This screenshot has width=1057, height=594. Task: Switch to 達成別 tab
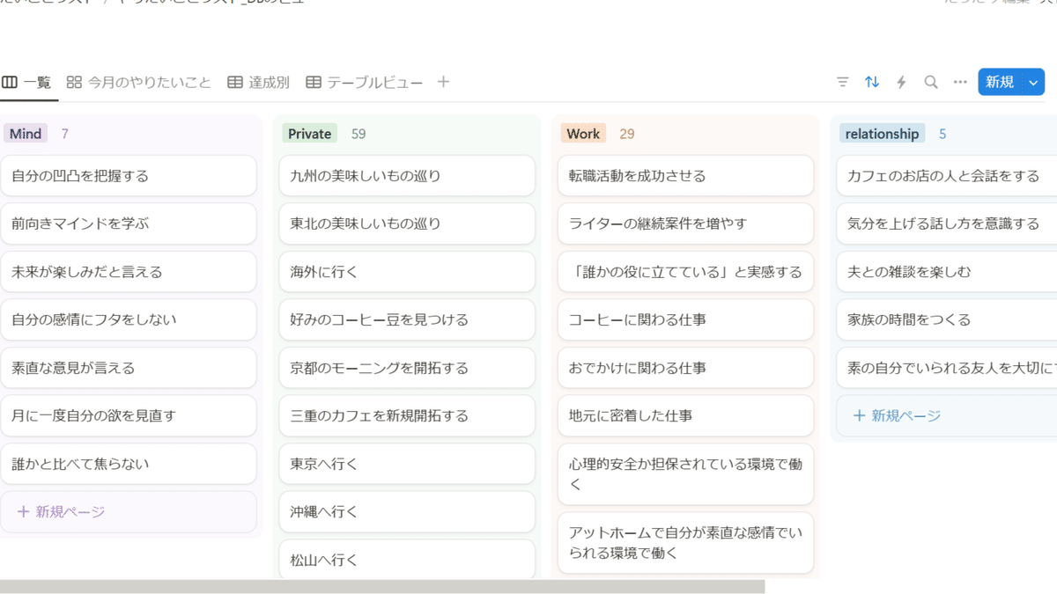[258, 82]
